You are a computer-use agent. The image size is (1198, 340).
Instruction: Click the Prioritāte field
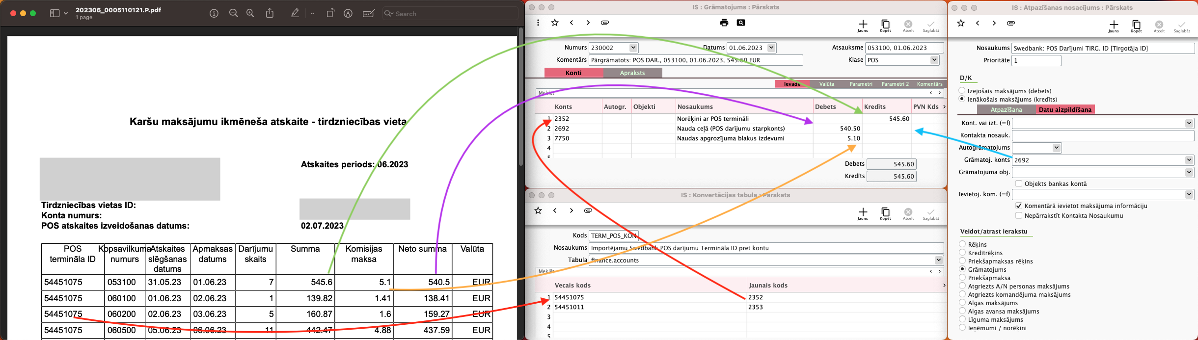[1036, 60]
